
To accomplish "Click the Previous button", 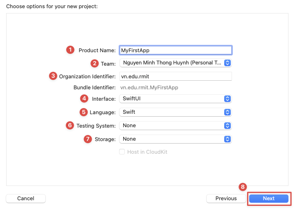I will pos(226,198).
